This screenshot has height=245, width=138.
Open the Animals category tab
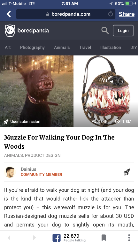pos(62,47)
